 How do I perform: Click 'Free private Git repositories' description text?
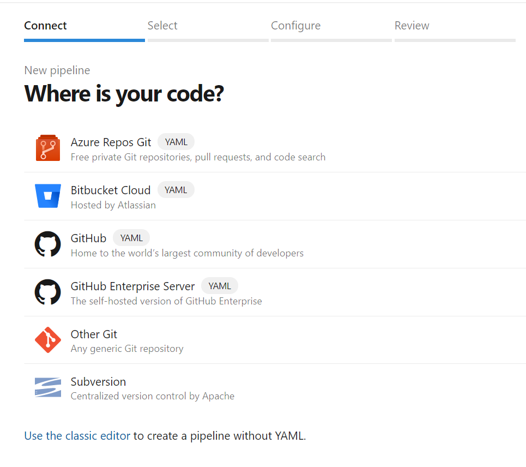coord(198,157)
